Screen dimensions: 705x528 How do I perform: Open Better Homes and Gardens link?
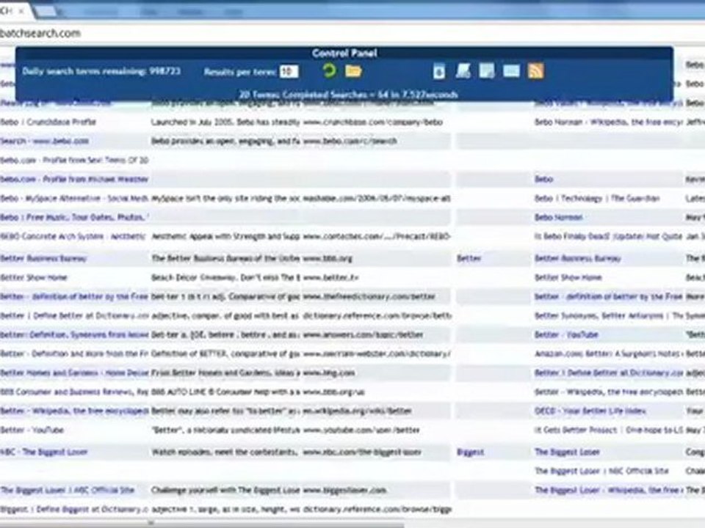pyautogui.click(x=74, y=373)
